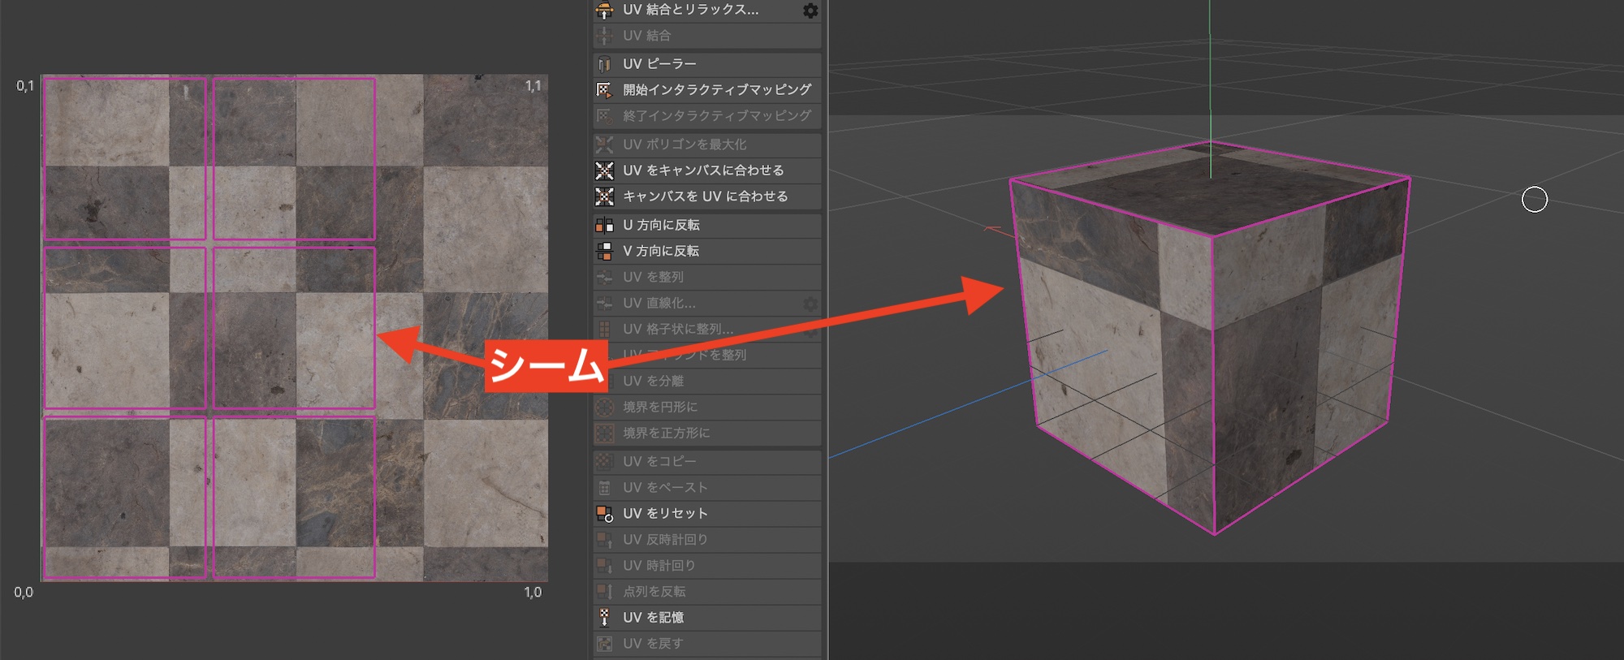Click the UV ピーラー icon
This screenshot has width=1624, height=660.
(x=604, y=64)
